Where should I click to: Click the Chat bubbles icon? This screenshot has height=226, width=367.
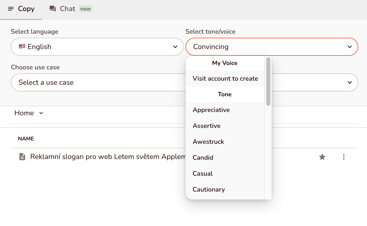[x=53, y=9]
